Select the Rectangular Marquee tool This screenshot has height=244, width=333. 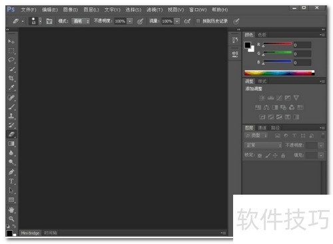11,51
